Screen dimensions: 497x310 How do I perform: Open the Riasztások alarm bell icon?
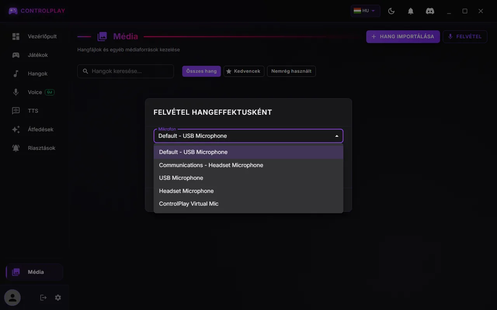tap(16, 148)
